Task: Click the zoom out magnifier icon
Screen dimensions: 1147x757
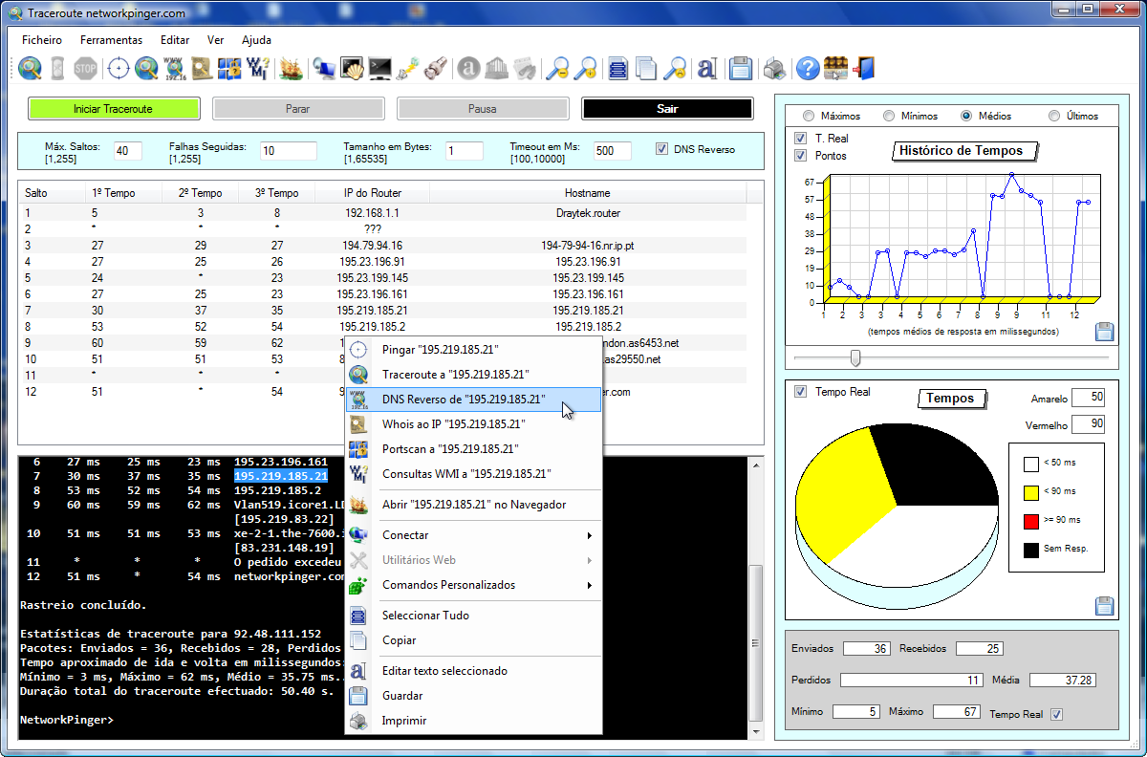Action: [x=556, y=68]
